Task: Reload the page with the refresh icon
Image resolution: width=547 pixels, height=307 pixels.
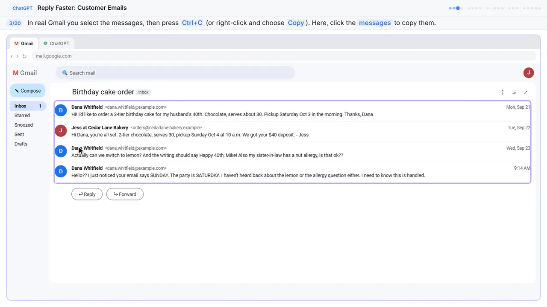Action: pos(24,56)
